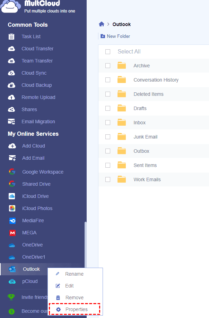Open the Work Emails folder
The image size is (209, 318).
pos(147,179)
